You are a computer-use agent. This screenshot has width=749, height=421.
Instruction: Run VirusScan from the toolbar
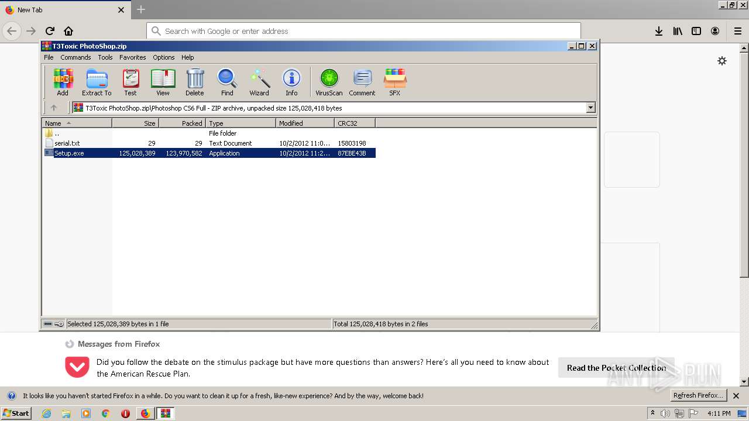pos(329,82)
